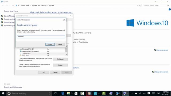Click the Advanced system settings shield icon
The height and width of the screenshot is (96, 171).
2,26
